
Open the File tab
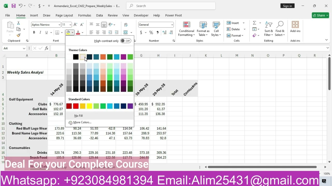pyautogui.click(x=8, y=15)
